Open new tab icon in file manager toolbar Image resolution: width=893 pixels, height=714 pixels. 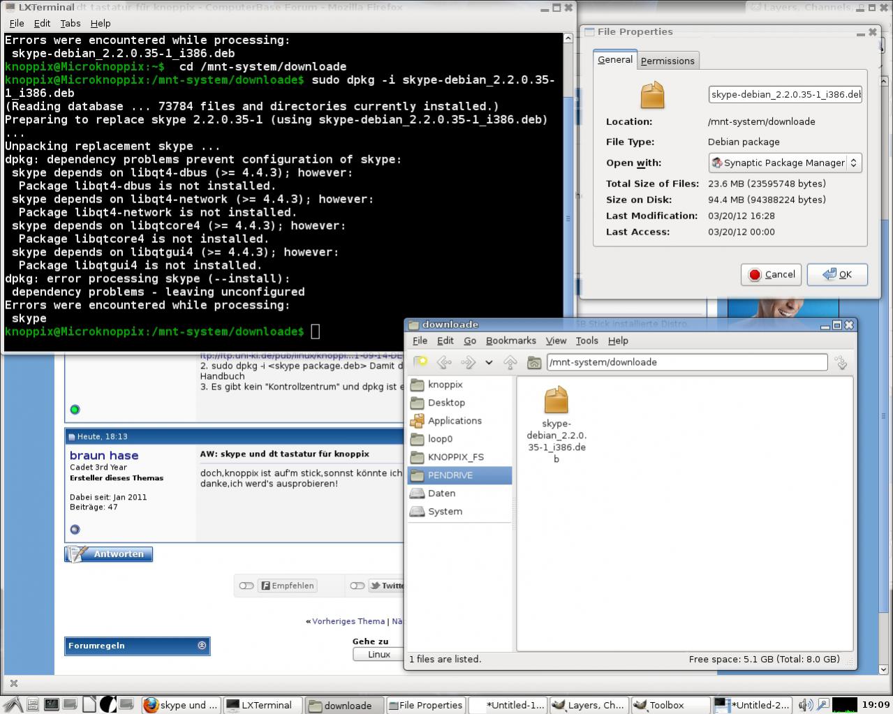pos(420,362)
